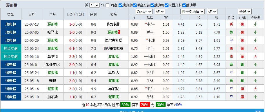Click home team 加尔斯
This screenshot has height=112, width=265.
click(52, 97)
